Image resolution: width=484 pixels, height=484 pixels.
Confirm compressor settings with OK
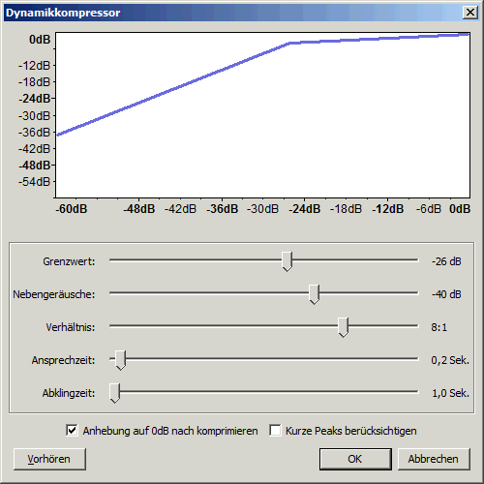coord(355,459)
